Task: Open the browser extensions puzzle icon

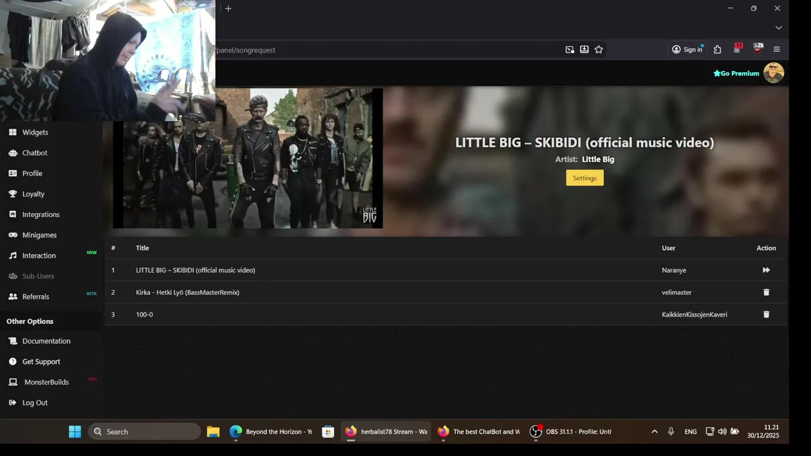Action: [717, 49]
